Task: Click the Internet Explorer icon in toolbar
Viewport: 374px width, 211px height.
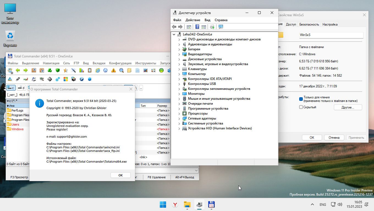Action: coord(97,70)
